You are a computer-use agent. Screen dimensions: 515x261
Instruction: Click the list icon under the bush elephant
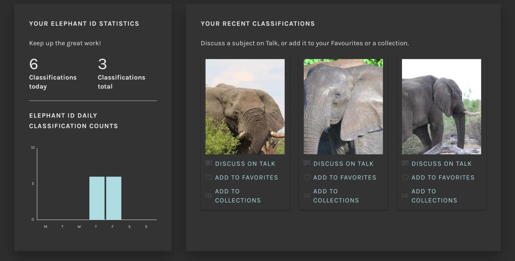pyautogui.click(x=208, y=195)
